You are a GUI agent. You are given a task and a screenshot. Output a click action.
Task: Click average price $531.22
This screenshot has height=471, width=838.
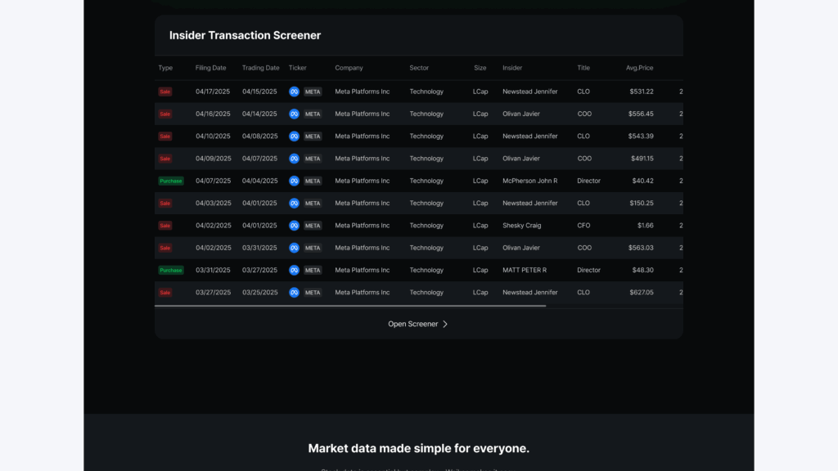pos(642,92)
